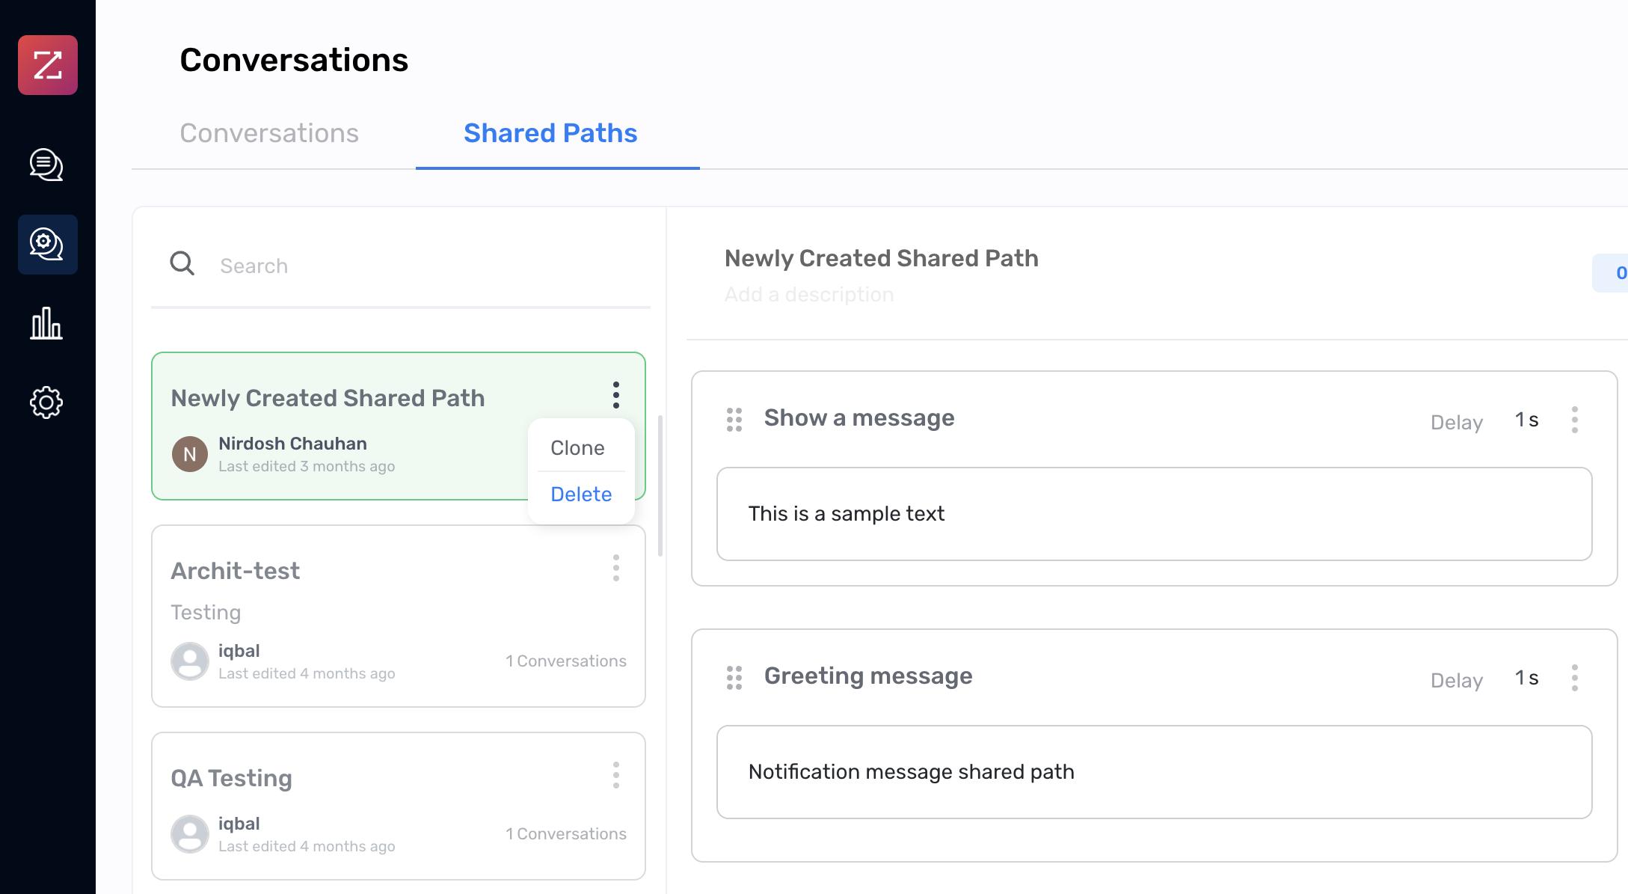Click the search magnifier icon

(182, 264)
